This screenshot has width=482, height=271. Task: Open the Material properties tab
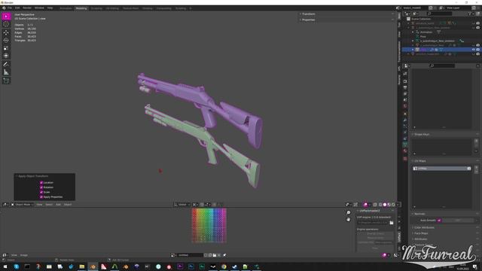point(405,151)
